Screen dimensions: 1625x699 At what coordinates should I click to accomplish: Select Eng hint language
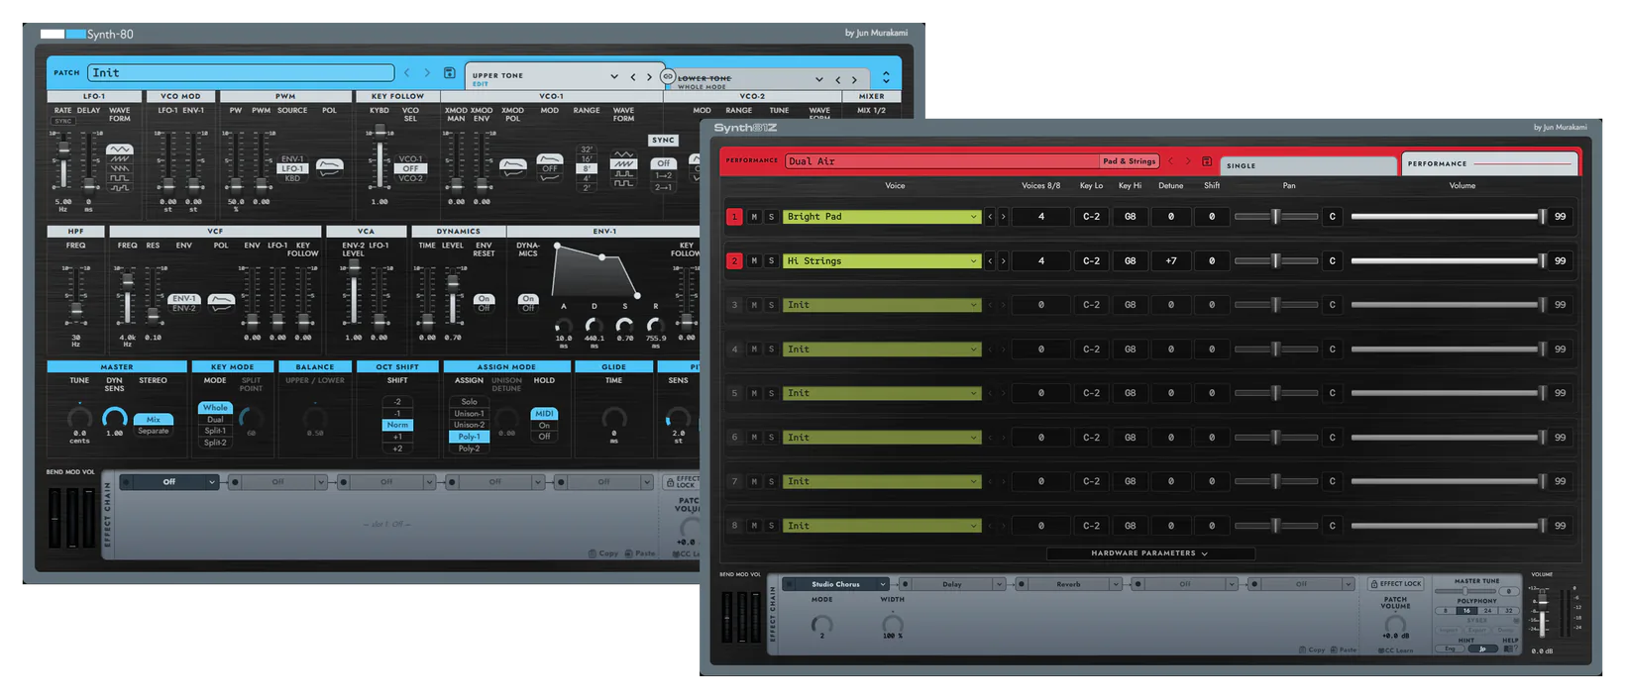point(1450,649)
